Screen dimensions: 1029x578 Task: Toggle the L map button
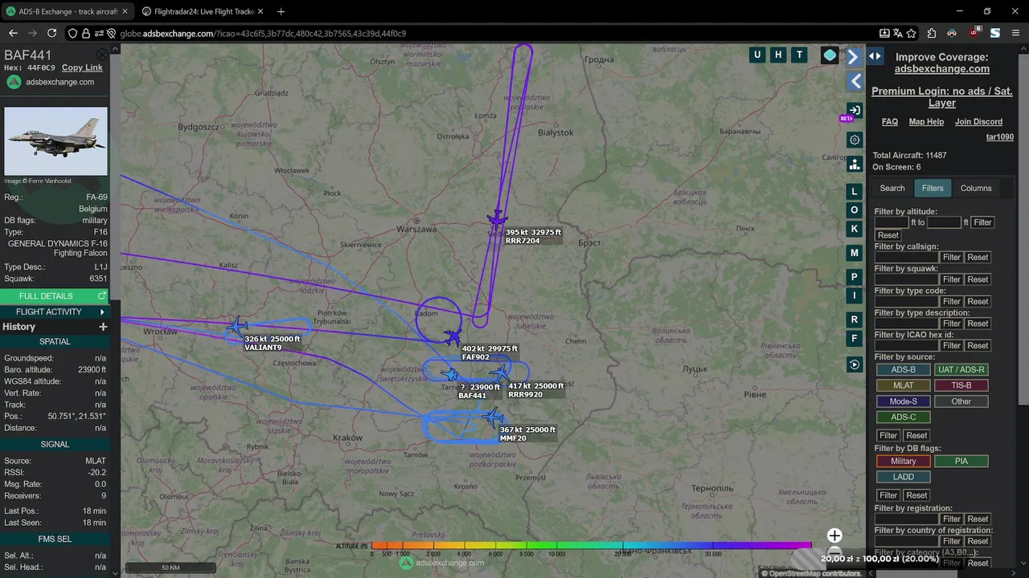pos(855,191)
